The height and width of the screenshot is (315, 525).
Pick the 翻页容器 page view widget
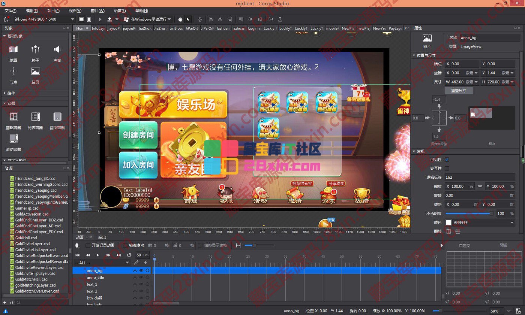[x=57, y=116]
